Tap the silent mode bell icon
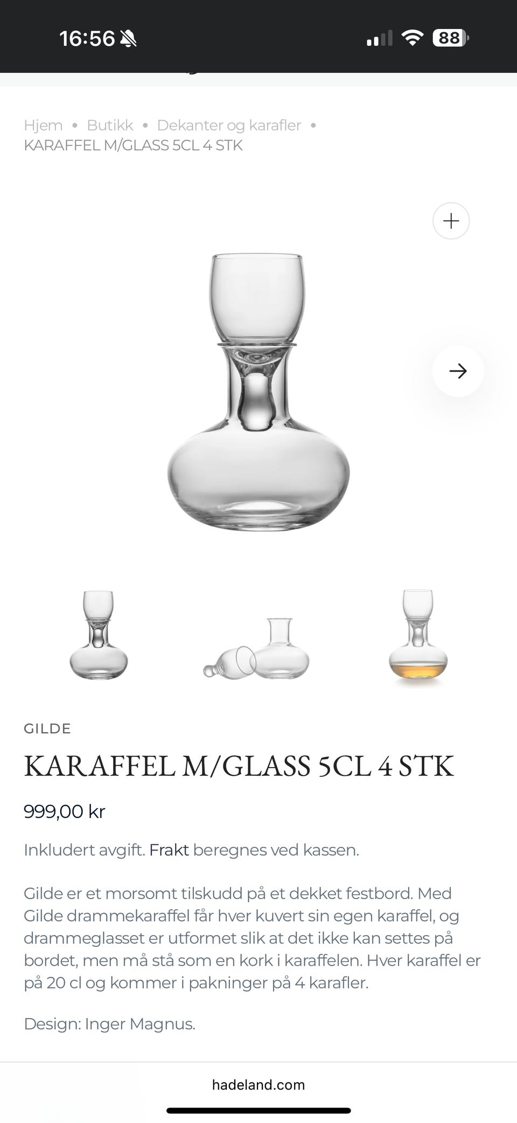517x1123 pixels. (128, 38)
